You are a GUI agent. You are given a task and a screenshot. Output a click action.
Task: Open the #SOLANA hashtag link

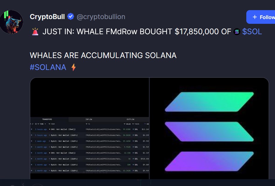pyautogui.click(x=48, y=67)
